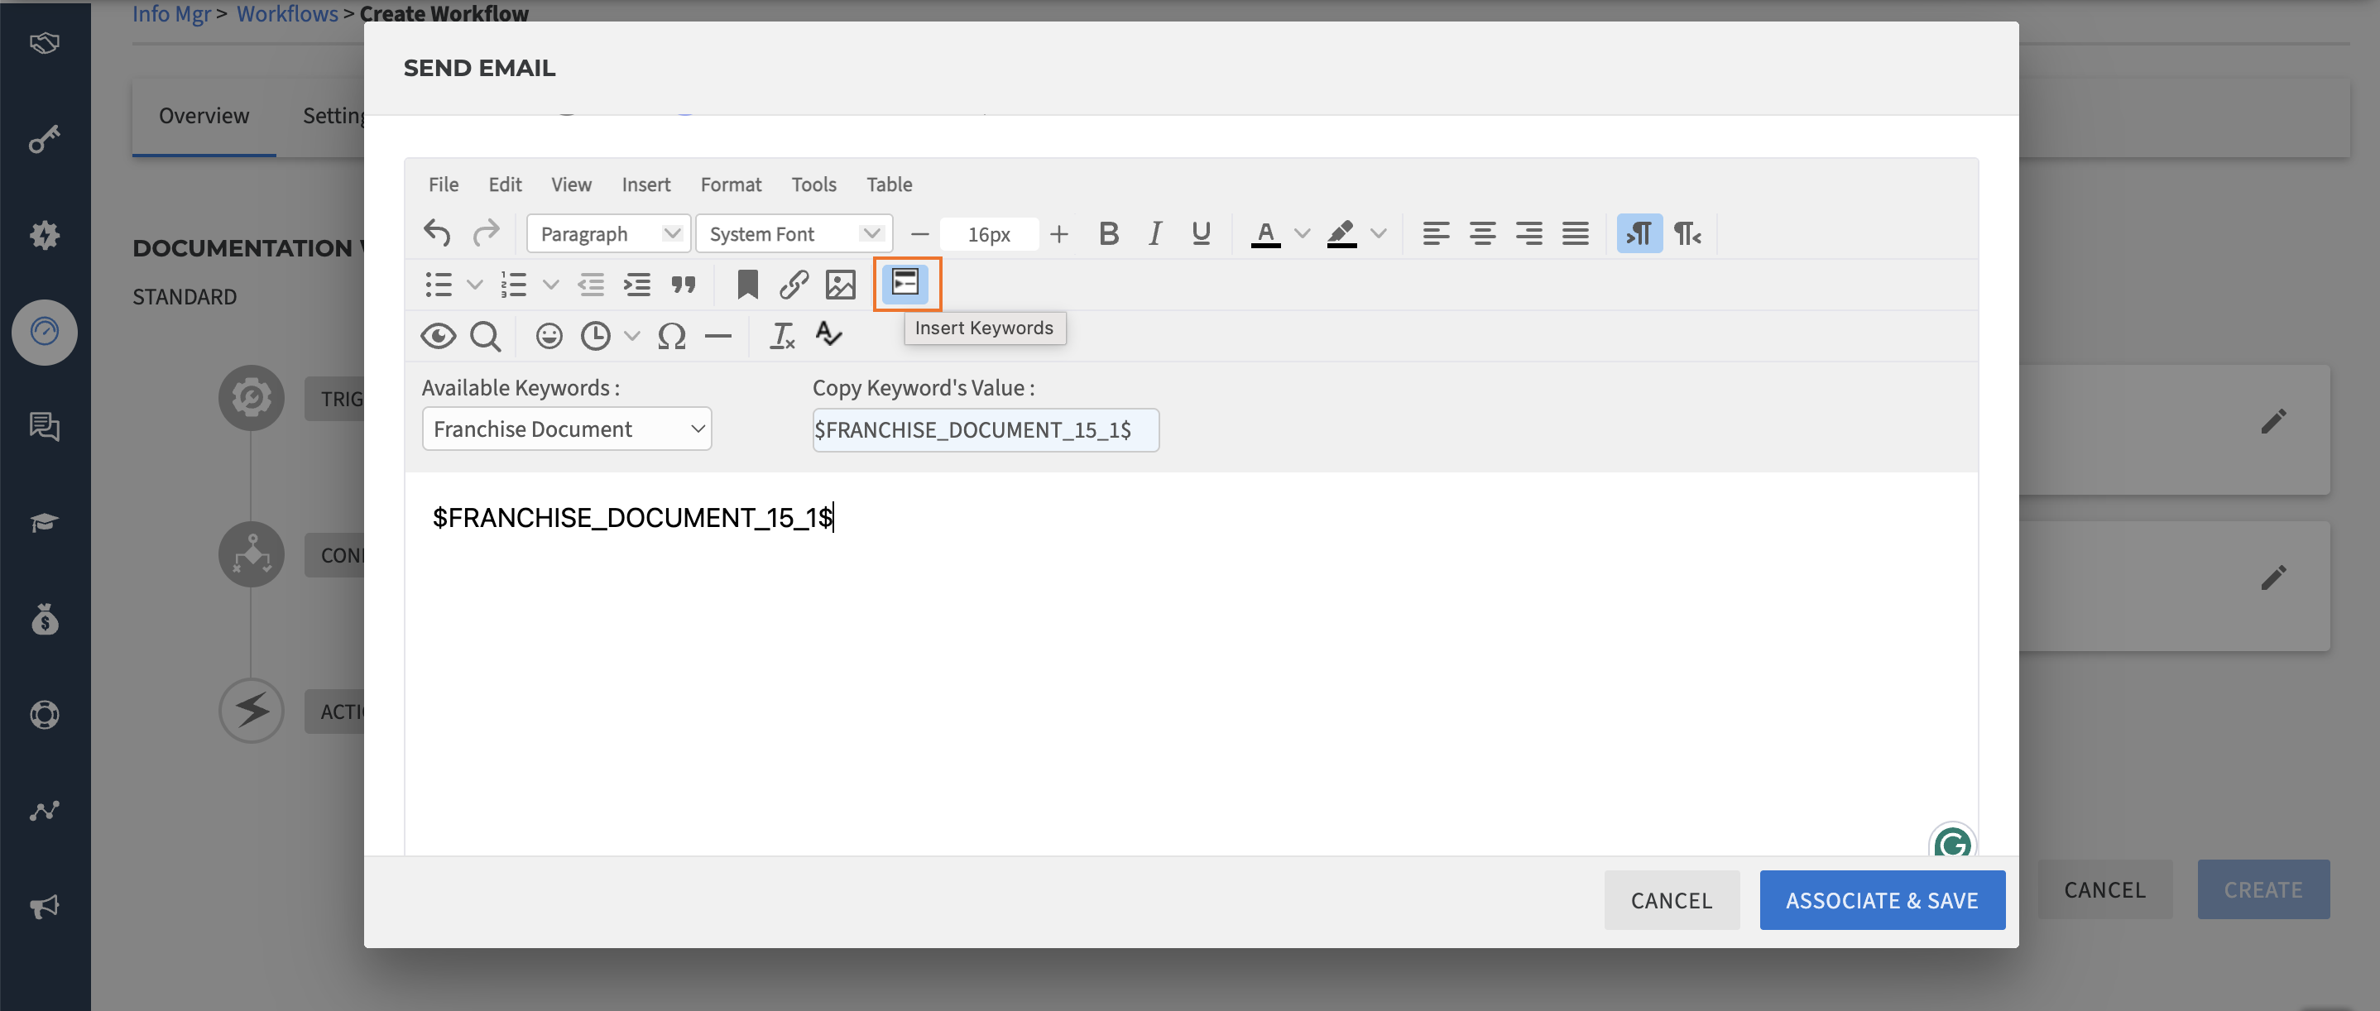Align text center

click(x=1483, y=233)
